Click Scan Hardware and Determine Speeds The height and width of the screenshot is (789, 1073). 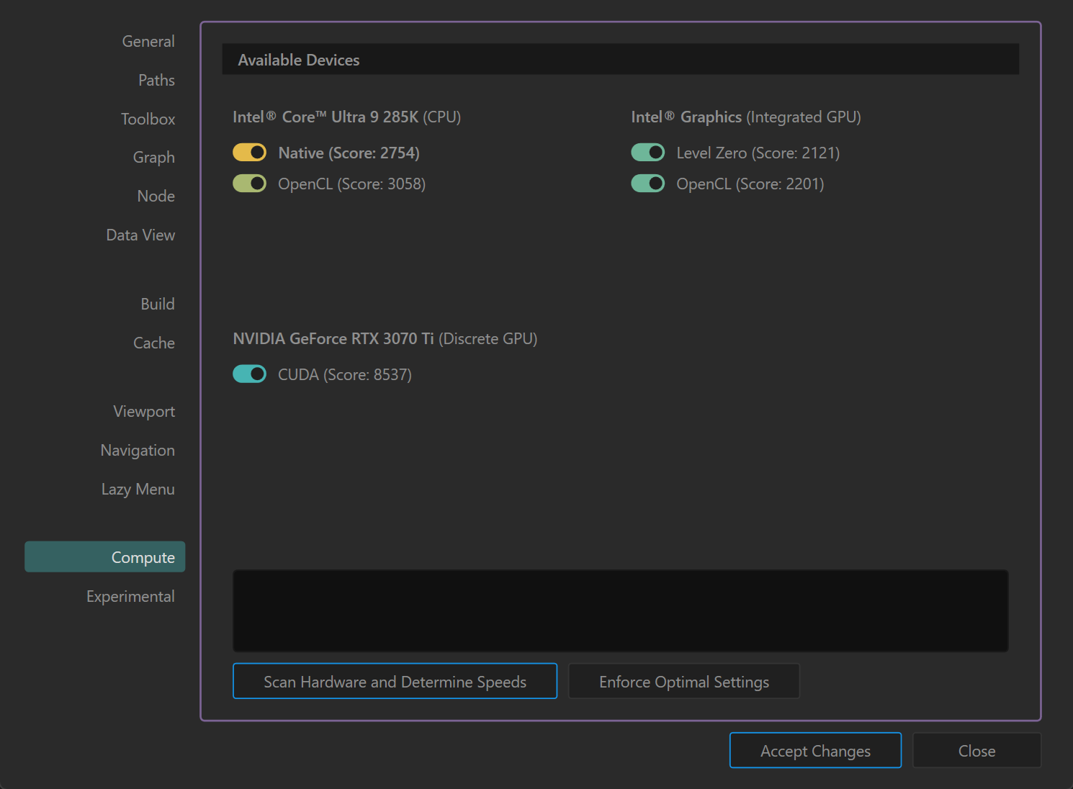point(395,682)
